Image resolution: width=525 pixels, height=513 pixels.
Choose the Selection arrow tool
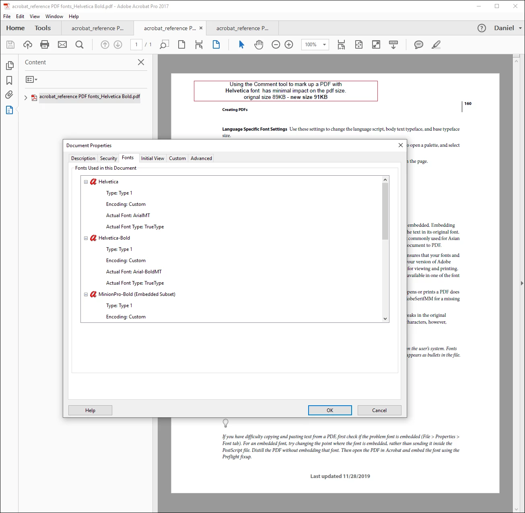[241, 45]
